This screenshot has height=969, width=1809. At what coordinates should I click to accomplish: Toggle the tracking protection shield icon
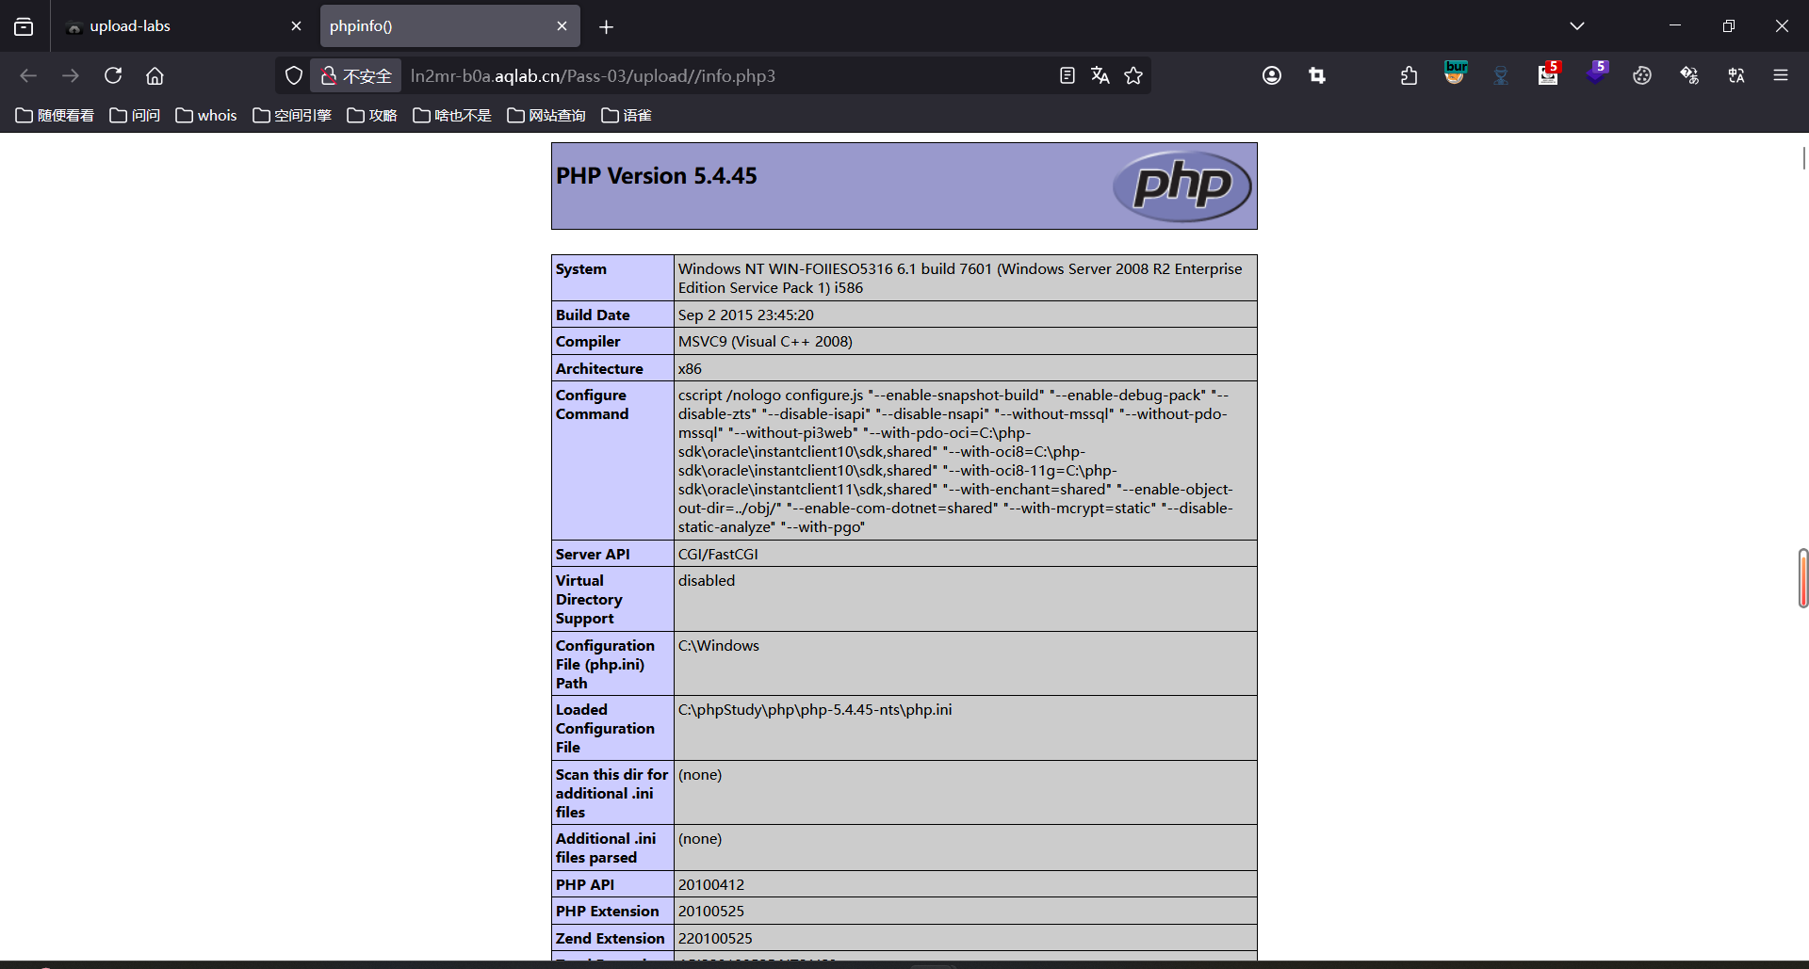(x=293, y=74)
